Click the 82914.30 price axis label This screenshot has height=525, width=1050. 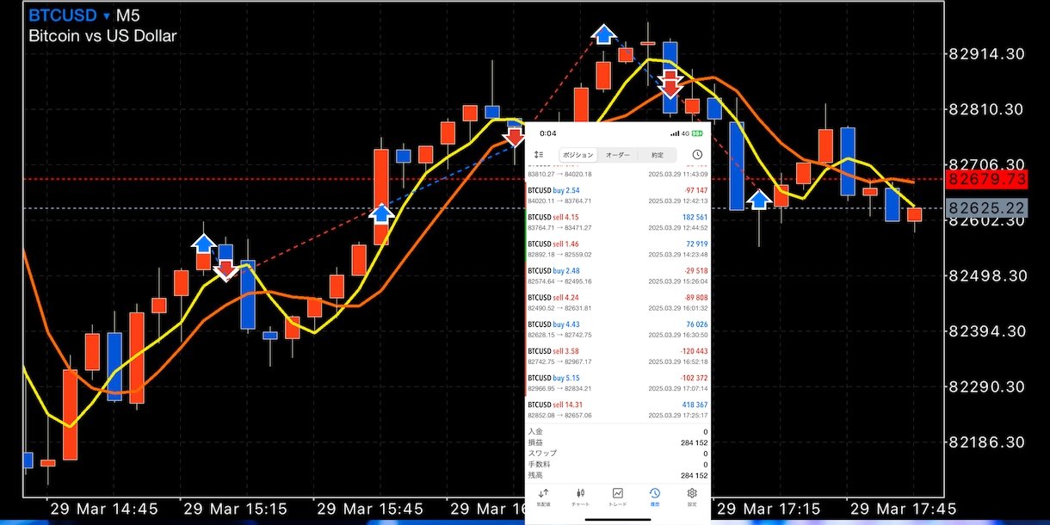coord(986,53)
